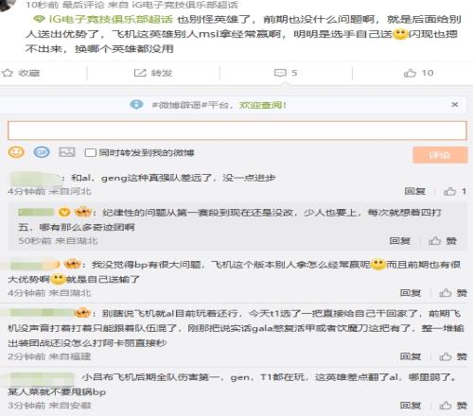Image resolution: width=473 pixels, height=416 pixels.
Task: Like the Hebei comment with 1 like
Action: 450,191
